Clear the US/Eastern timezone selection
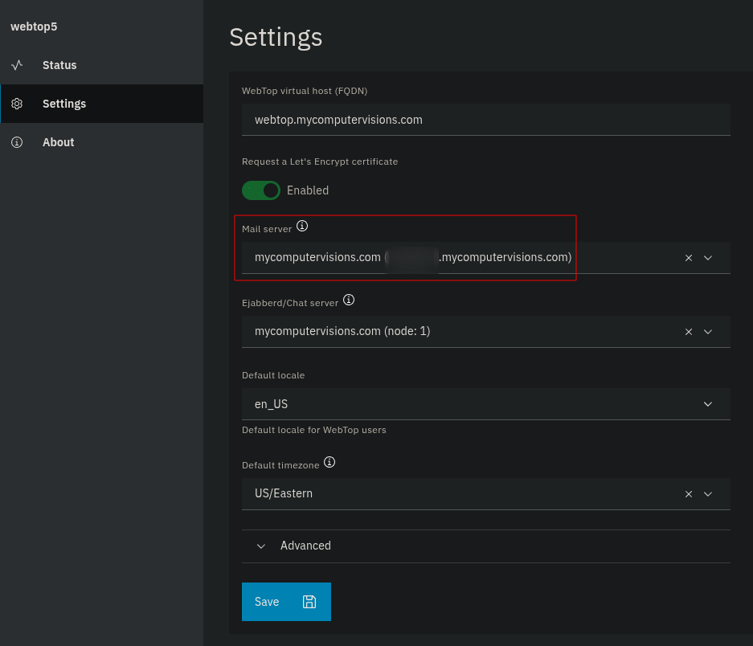This screenshot has width=753, height=646. pos(689,494)
